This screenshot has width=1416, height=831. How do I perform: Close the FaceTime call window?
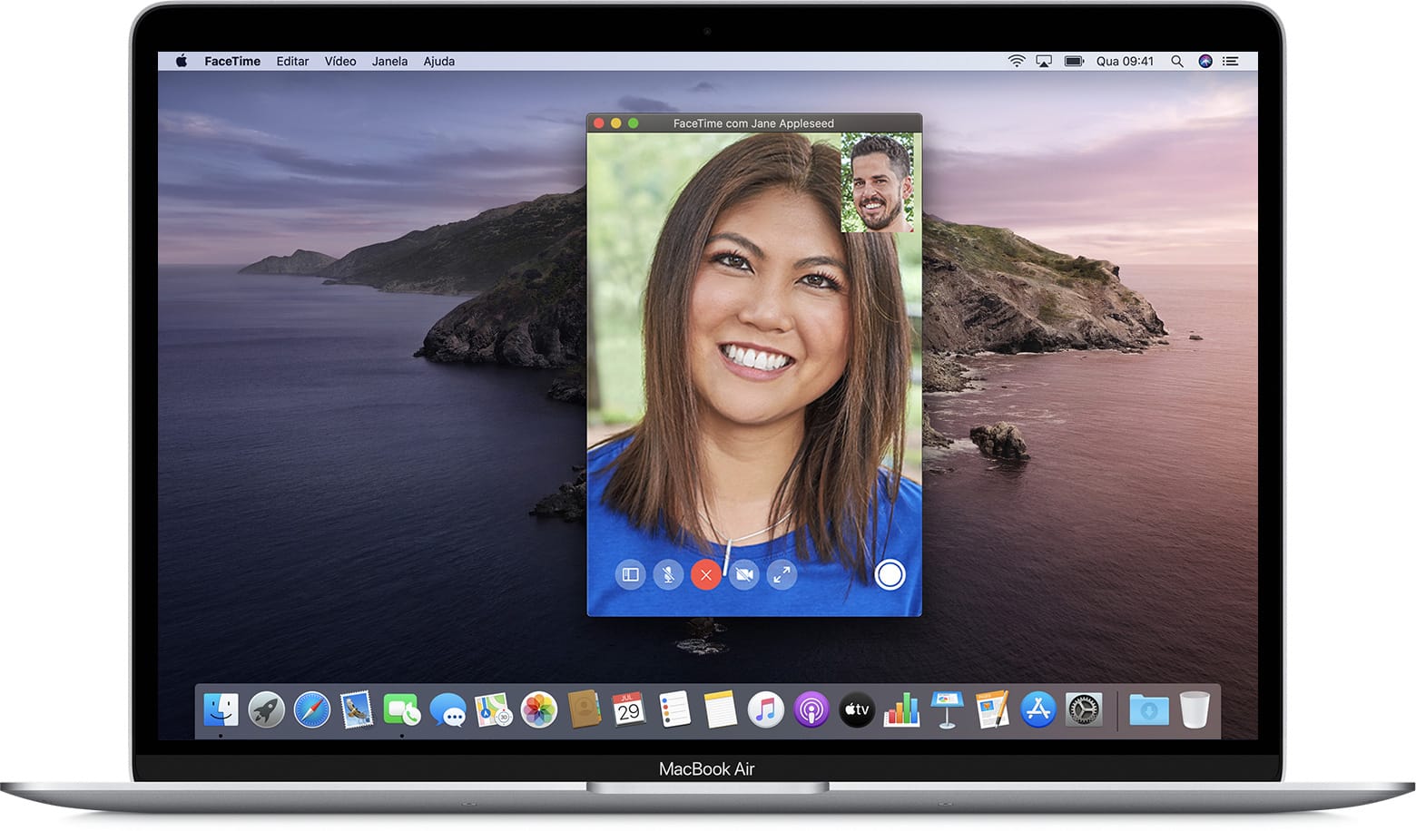(x=598, y=123)
